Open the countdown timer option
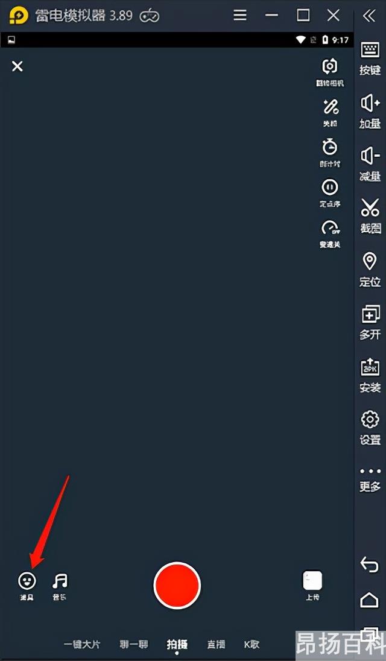The height and width of the screenshot is (661, 386). [329, 147]
